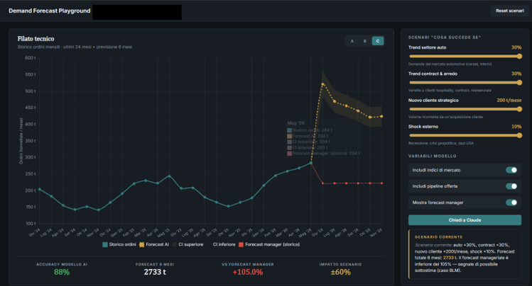The image size is (532, 286).
Task: Toggle CI superiore legend entry
Action: coord(188,244)
